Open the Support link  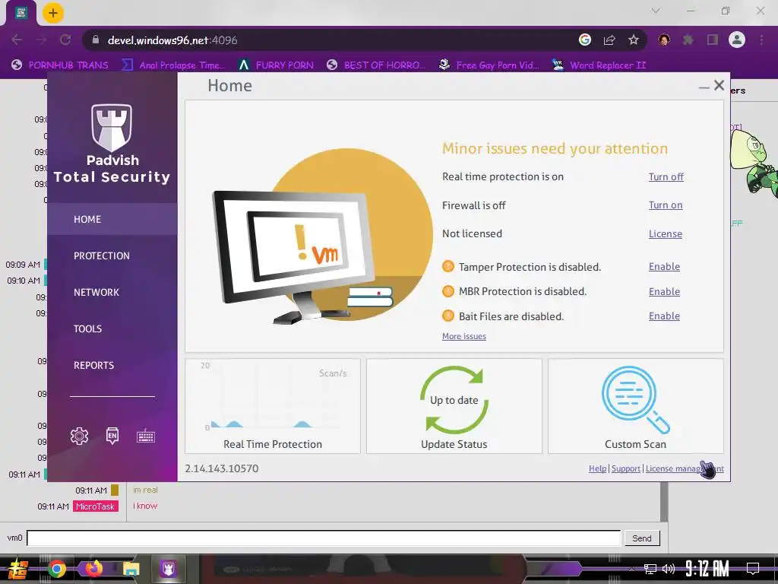pyautogui.click(x=626, y=468)
